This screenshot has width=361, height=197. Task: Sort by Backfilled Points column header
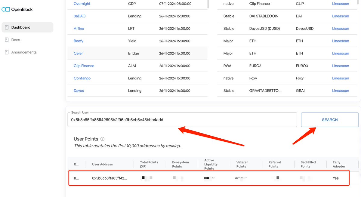tap(308, 164)
